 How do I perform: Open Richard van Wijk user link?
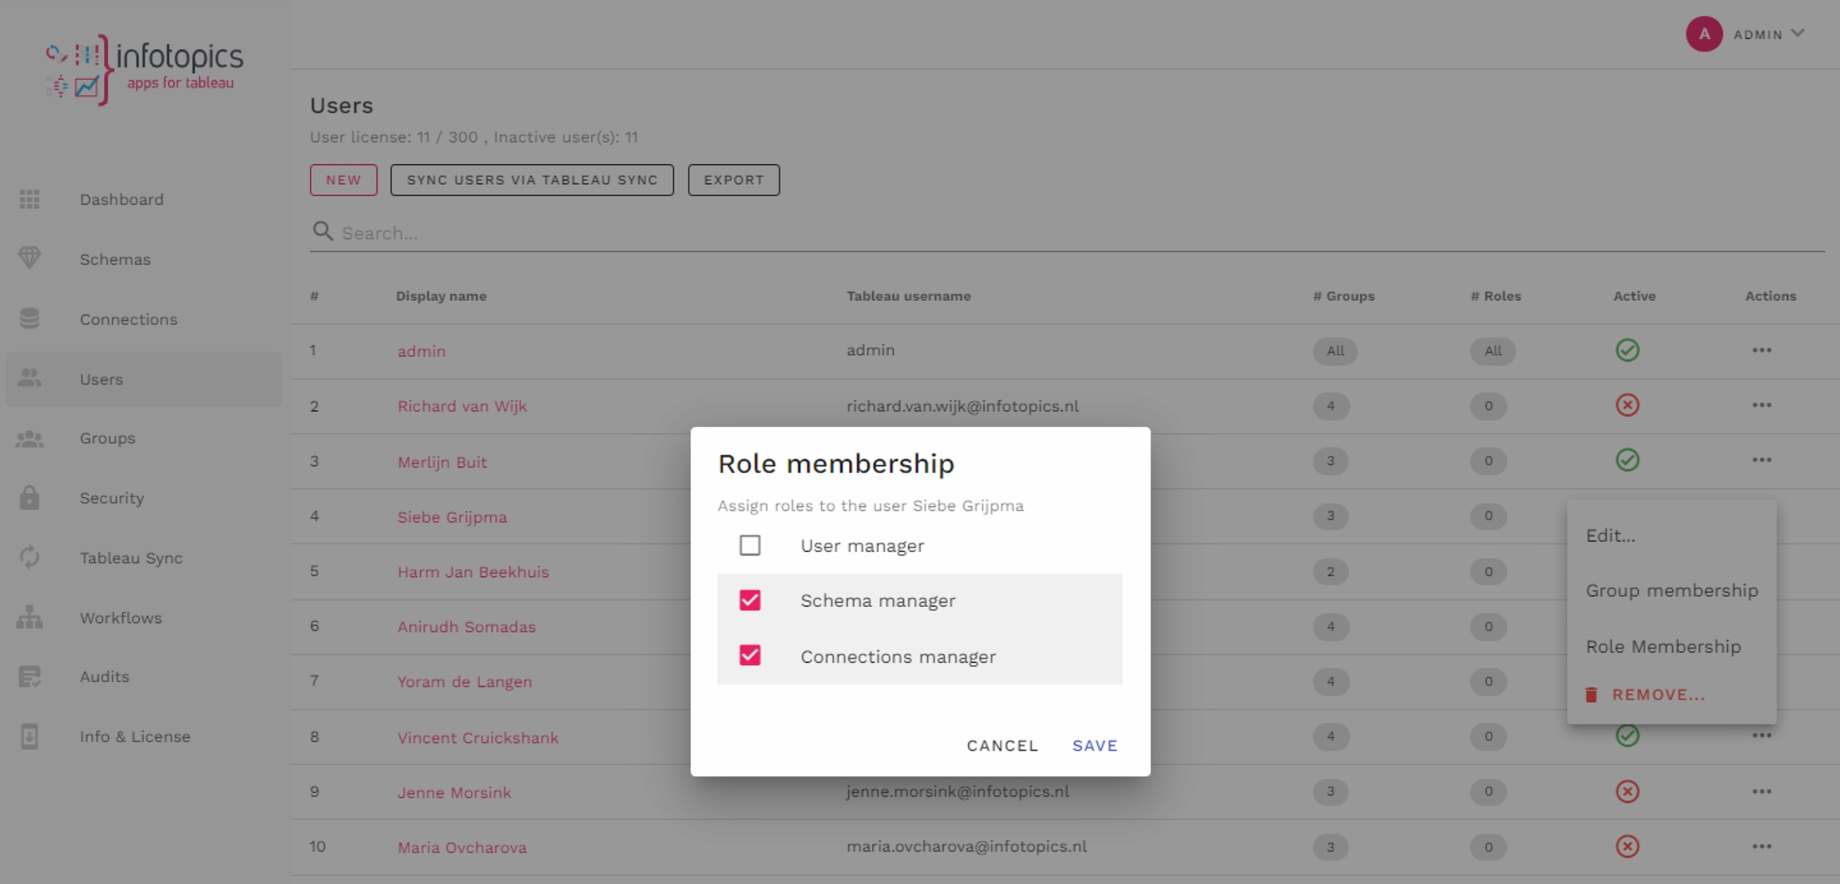tap(462, 406)
